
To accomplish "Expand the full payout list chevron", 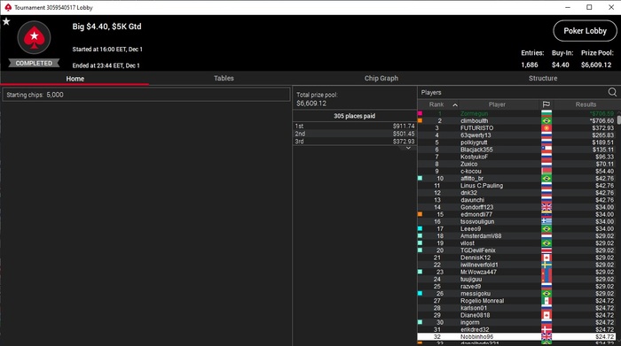I will [x=408, y=148].
